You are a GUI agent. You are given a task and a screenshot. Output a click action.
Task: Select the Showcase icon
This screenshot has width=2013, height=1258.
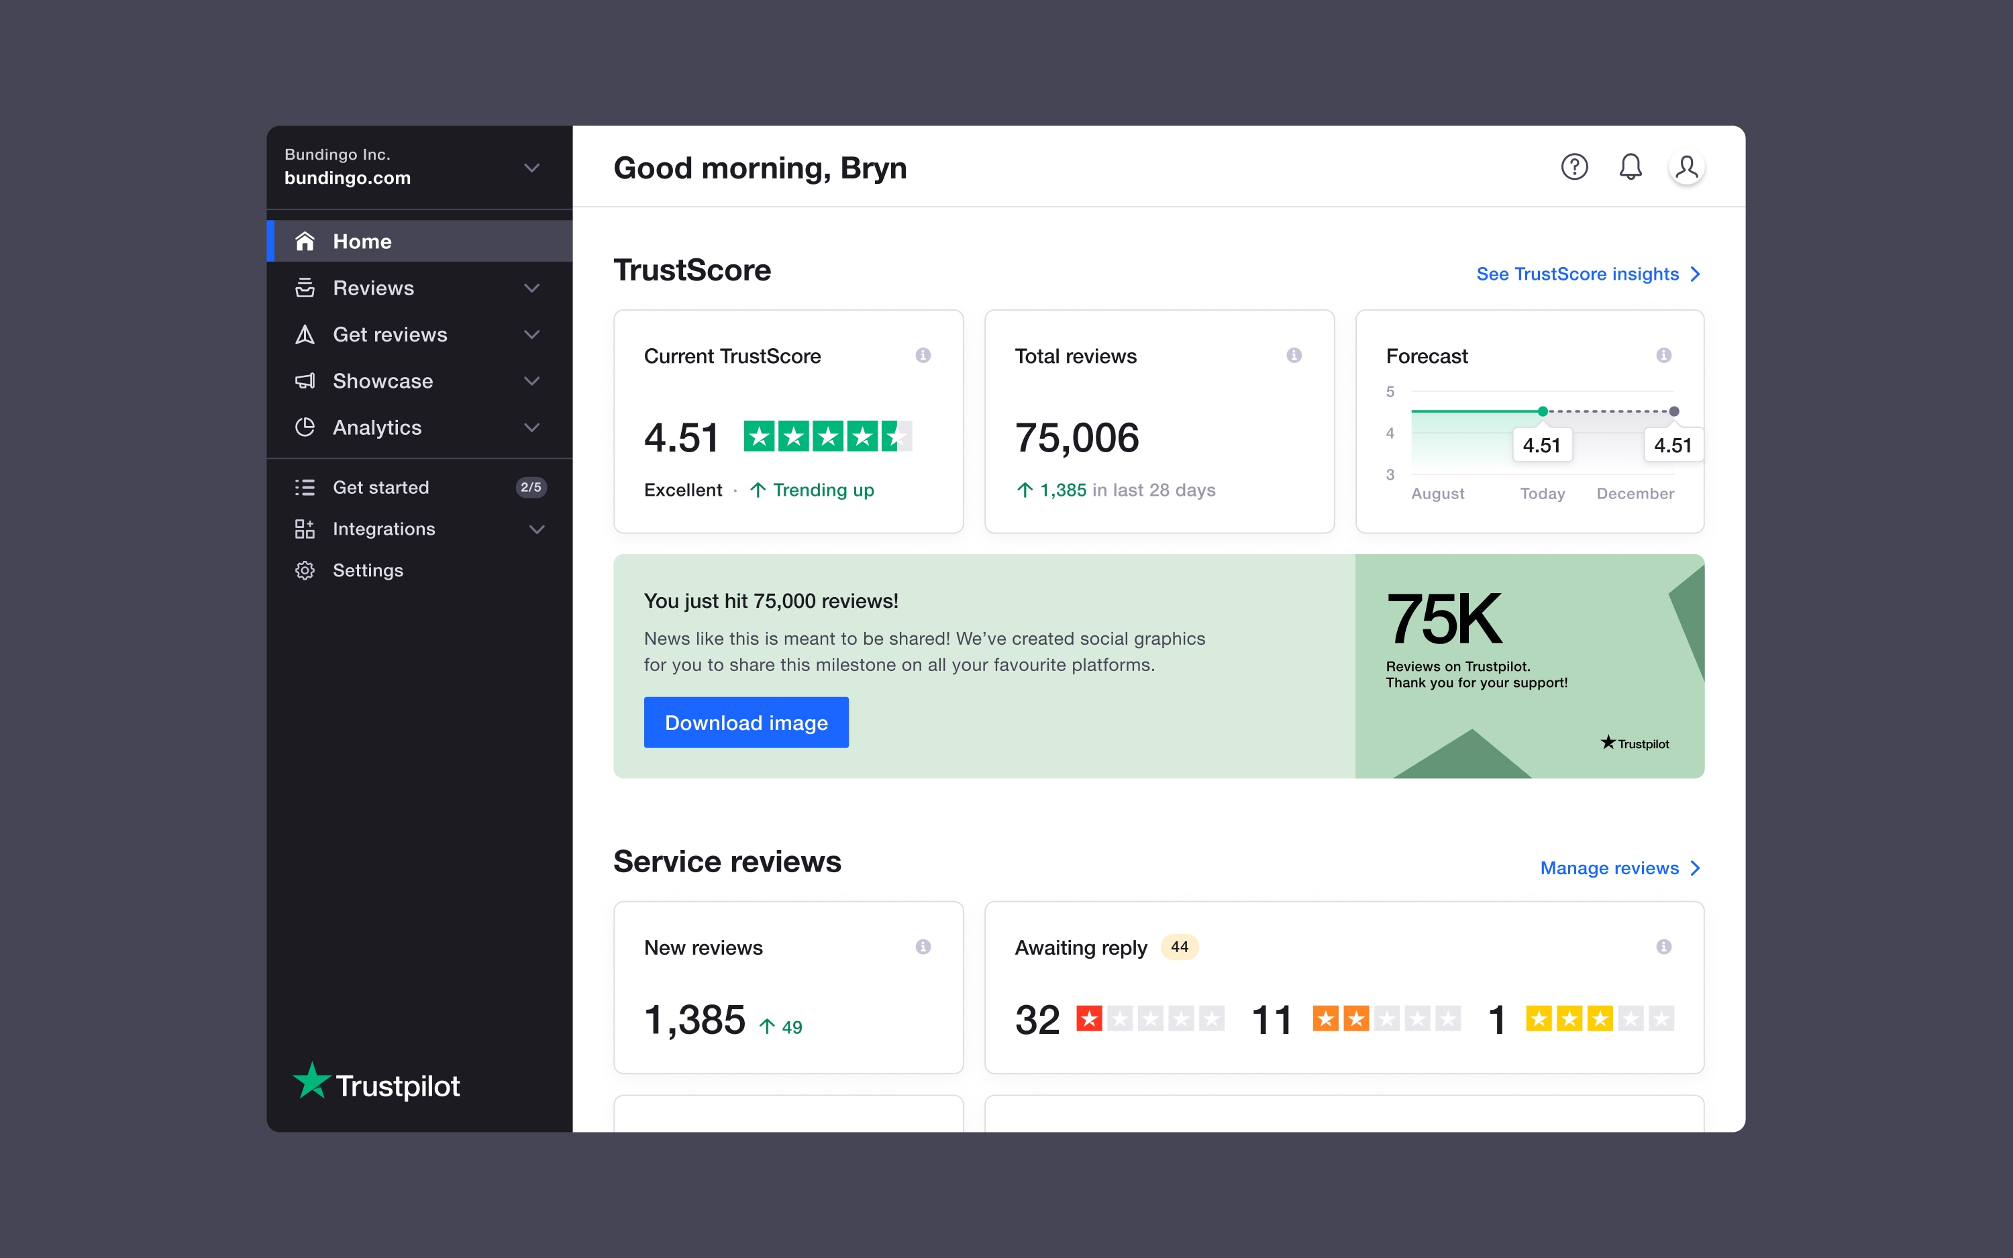pyautogui.click(x=305, y=380)
